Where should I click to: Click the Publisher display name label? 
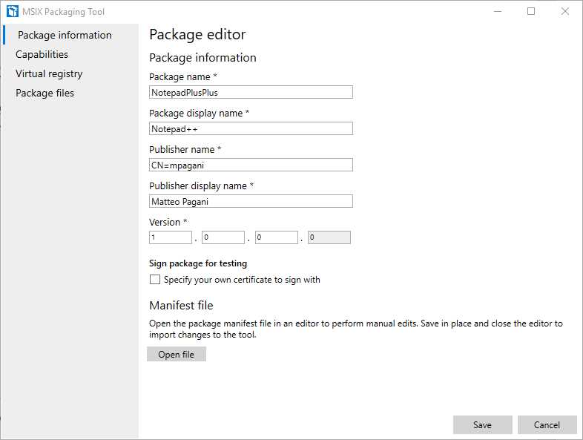click(201, 185)
